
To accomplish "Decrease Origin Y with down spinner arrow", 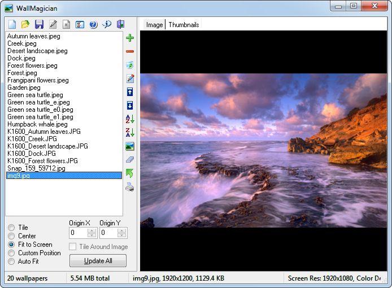I will click(122, 235).
